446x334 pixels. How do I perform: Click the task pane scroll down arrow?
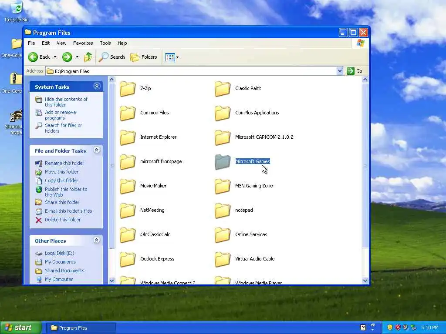click(112, 281)
